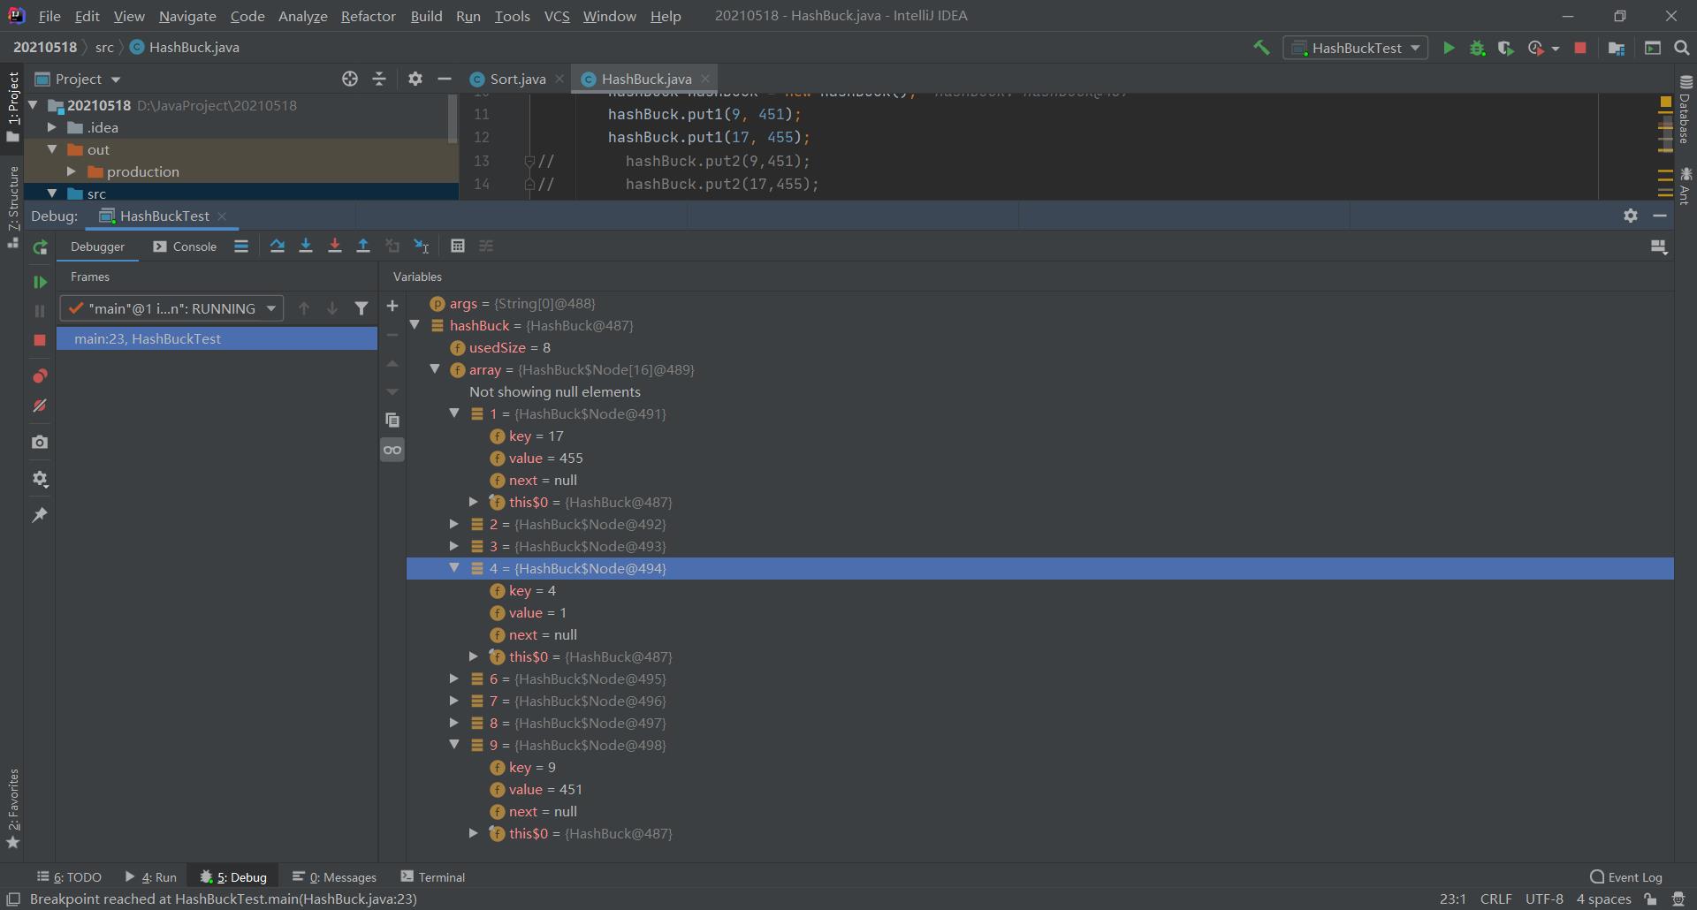This screenshot has height=910, width=1697.
Task: Toggle show watches glasses icon
Action: pyautogui.click(x=392, y=450)
